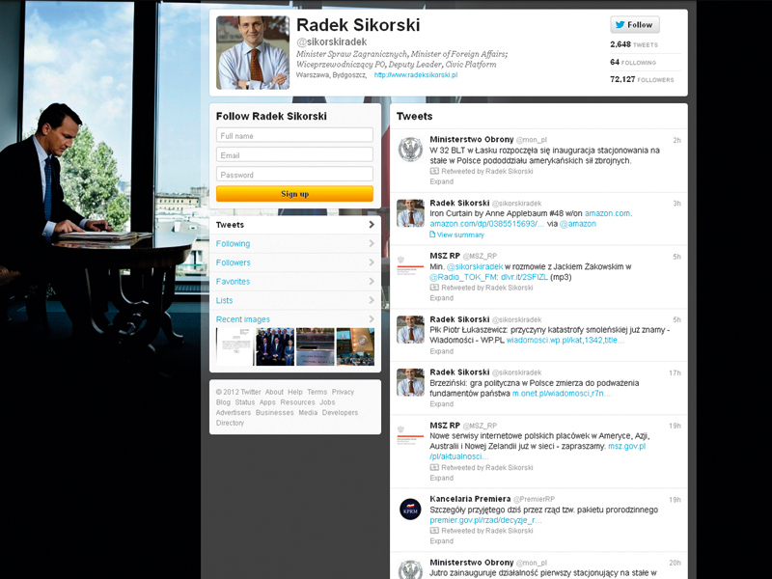This screenshot has height=579, width=772.
Task: Click the KPRM Kancelaria Premiera avatar
Action: coord(410,510)
